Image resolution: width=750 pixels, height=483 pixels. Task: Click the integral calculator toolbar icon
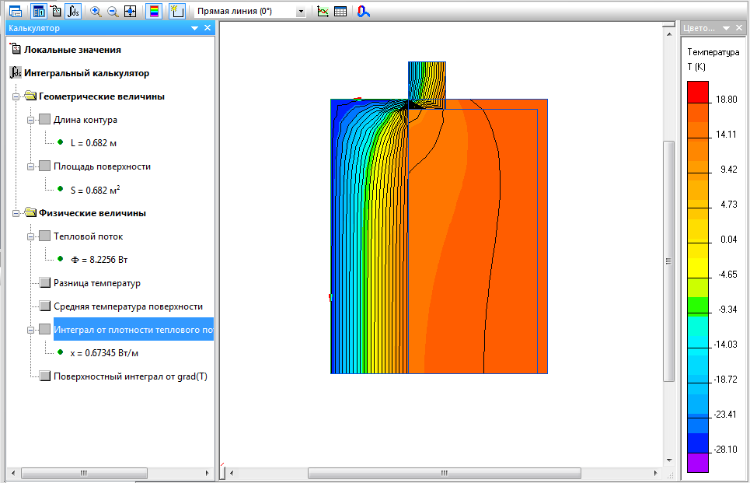pos(73,12)
